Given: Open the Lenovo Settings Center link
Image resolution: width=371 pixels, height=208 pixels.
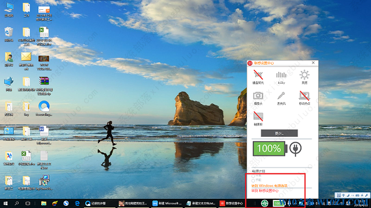Looking at the screenshot, I should click(265, 191).
